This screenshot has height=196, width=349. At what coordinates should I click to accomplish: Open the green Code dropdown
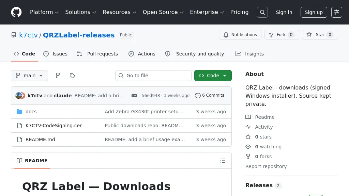(213, 76)
